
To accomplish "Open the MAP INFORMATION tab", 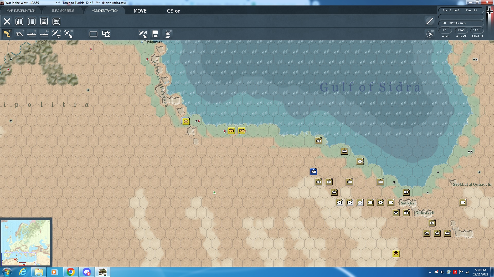I will click(x=21, y=11).
